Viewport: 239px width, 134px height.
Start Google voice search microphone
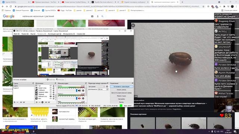click(x=98, y=16)
